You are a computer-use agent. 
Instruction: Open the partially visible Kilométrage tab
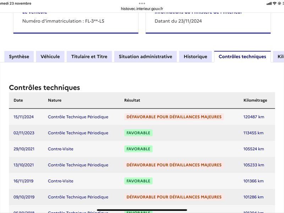coord(279,56)
